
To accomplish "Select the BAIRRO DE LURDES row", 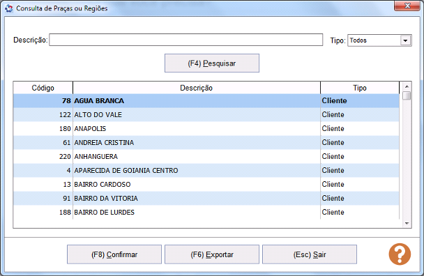I will click(206, 212).
